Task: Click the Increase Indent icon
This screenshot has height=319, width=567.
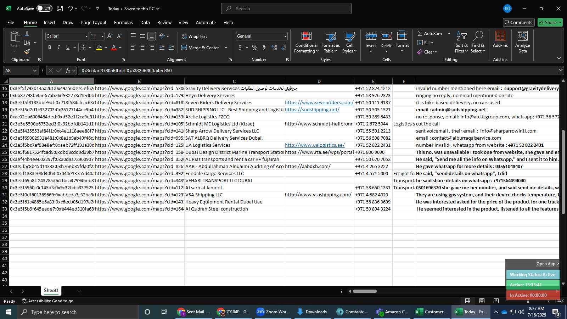Action: (171, 47)
